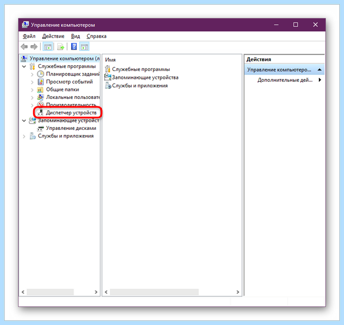The width and height of the screenshot is (344, 325).
Task: Collapse the Управление компьютером actions section arrow
Action: tap(319, 70)
